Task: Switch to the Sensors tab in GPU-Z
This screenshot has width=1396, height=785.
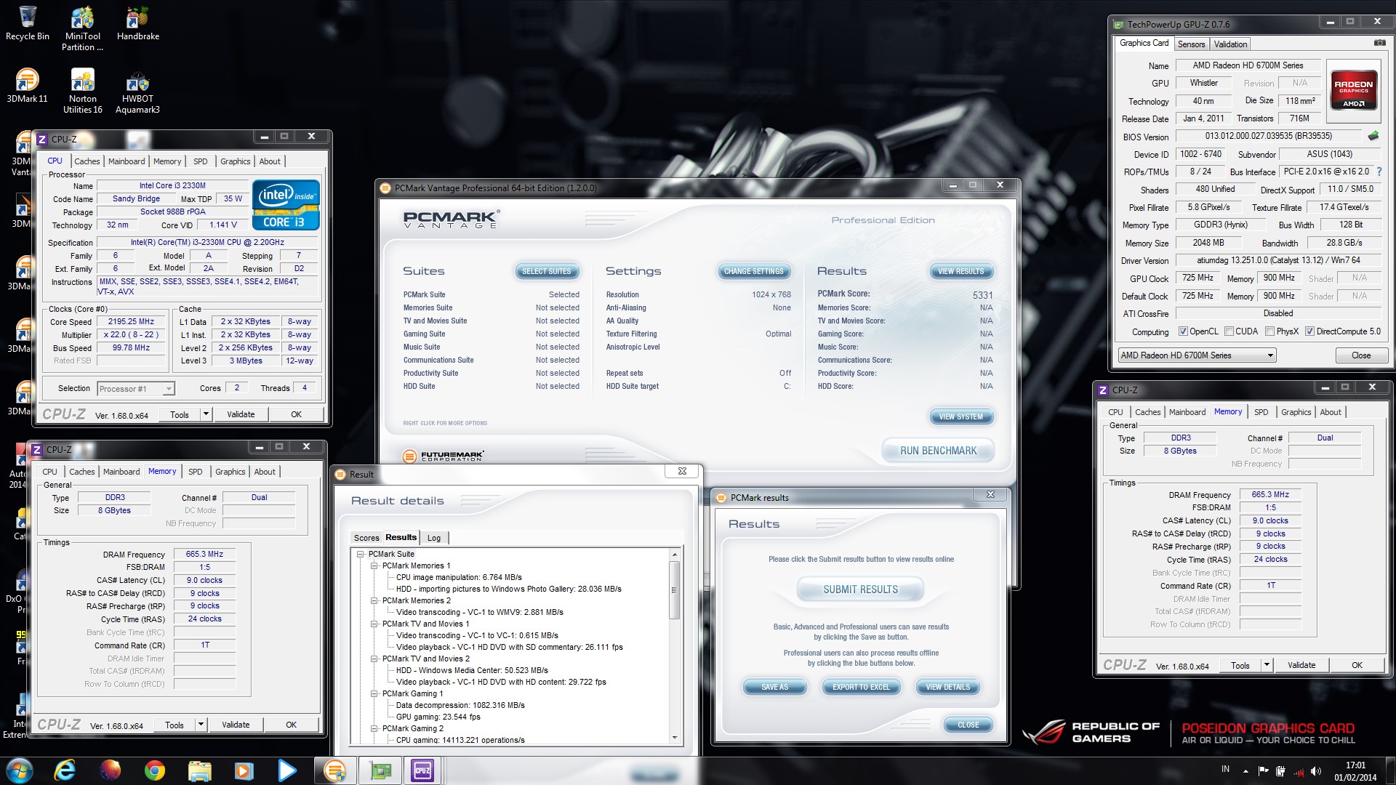Action: tap(1191, 44)
